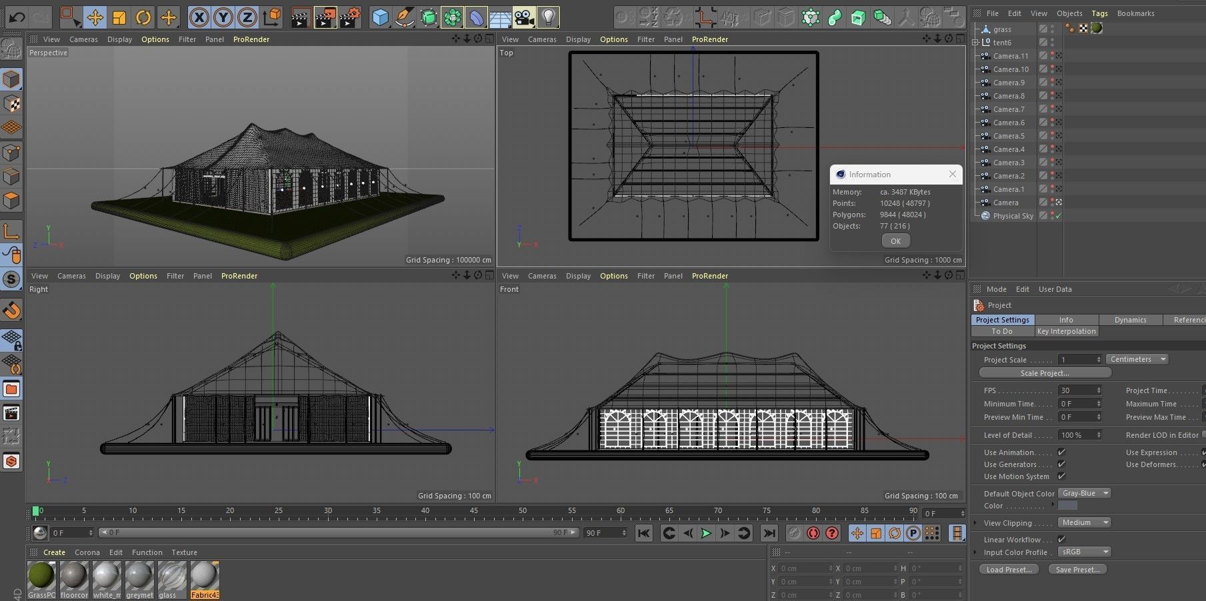Click the FPS value stepper arrows
This screenshot has width=1206, height=601.
[x=1099, y=390]
